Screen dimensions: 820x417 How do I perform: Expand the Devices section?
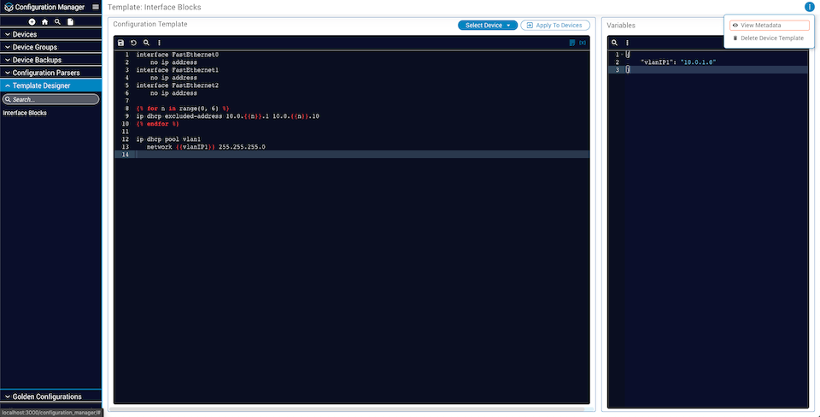[x=51, y=34]
